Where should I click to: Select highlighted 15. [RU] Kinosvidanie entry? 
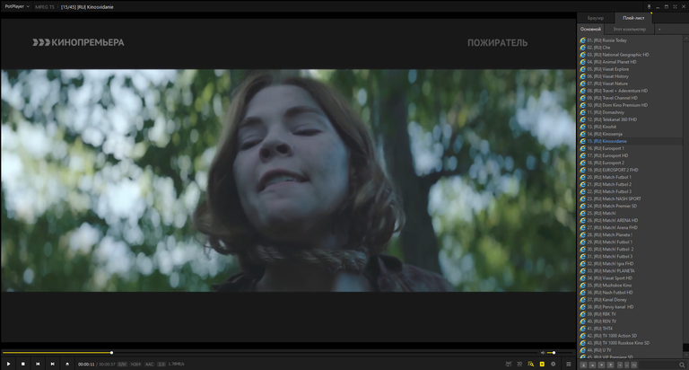631,141
